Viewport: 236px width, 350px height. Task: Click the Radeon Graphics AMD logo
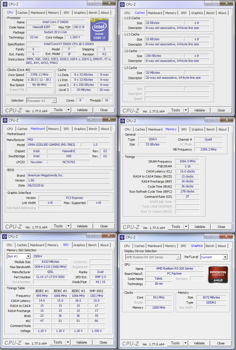(x=218, y=275)
